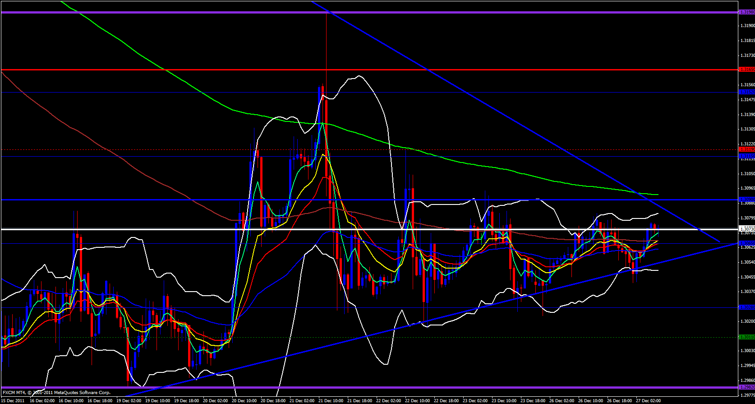The height and width of the screenshot is (404, 755).
Task: Click the 15 Dec 2011 time axis label
Action: [14, 400]
